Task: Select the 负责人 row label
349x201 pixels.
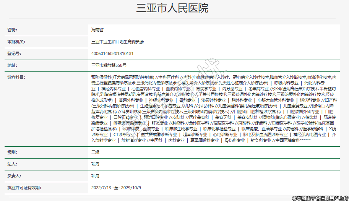Action: coord(15,176)
